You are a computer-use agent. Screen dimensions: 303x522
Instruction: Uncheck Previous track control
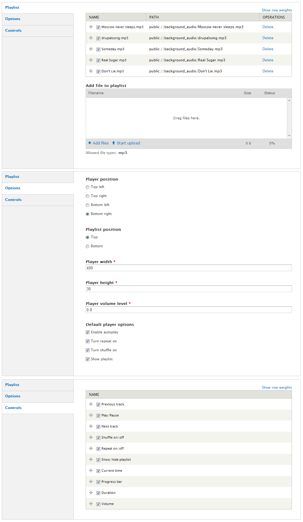[98, 405]
